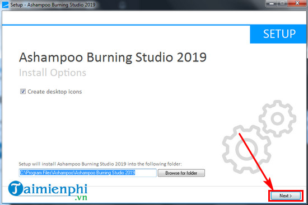Maximize the setup window
This screenshot has height=205, width=308.
tap(282, 3)
